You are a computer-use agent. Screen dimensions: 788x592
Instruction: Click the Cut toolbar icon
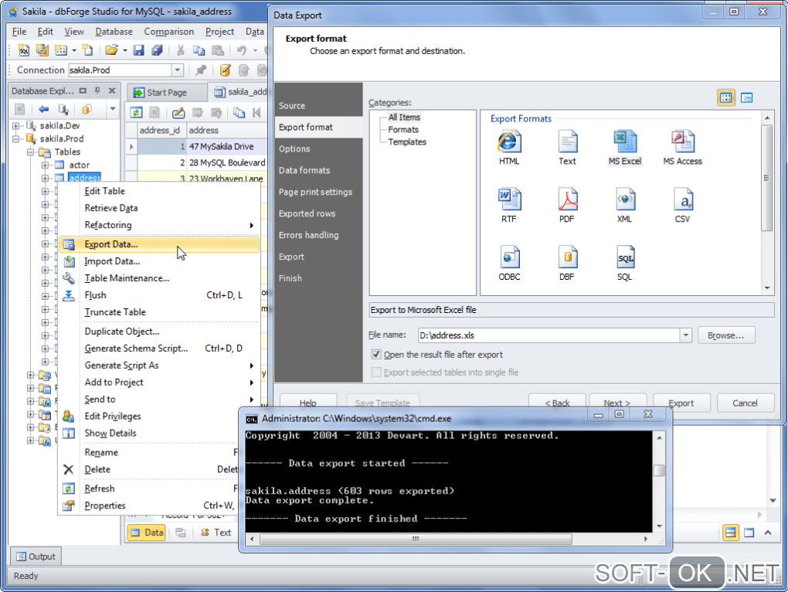click(x=181, y=50)
